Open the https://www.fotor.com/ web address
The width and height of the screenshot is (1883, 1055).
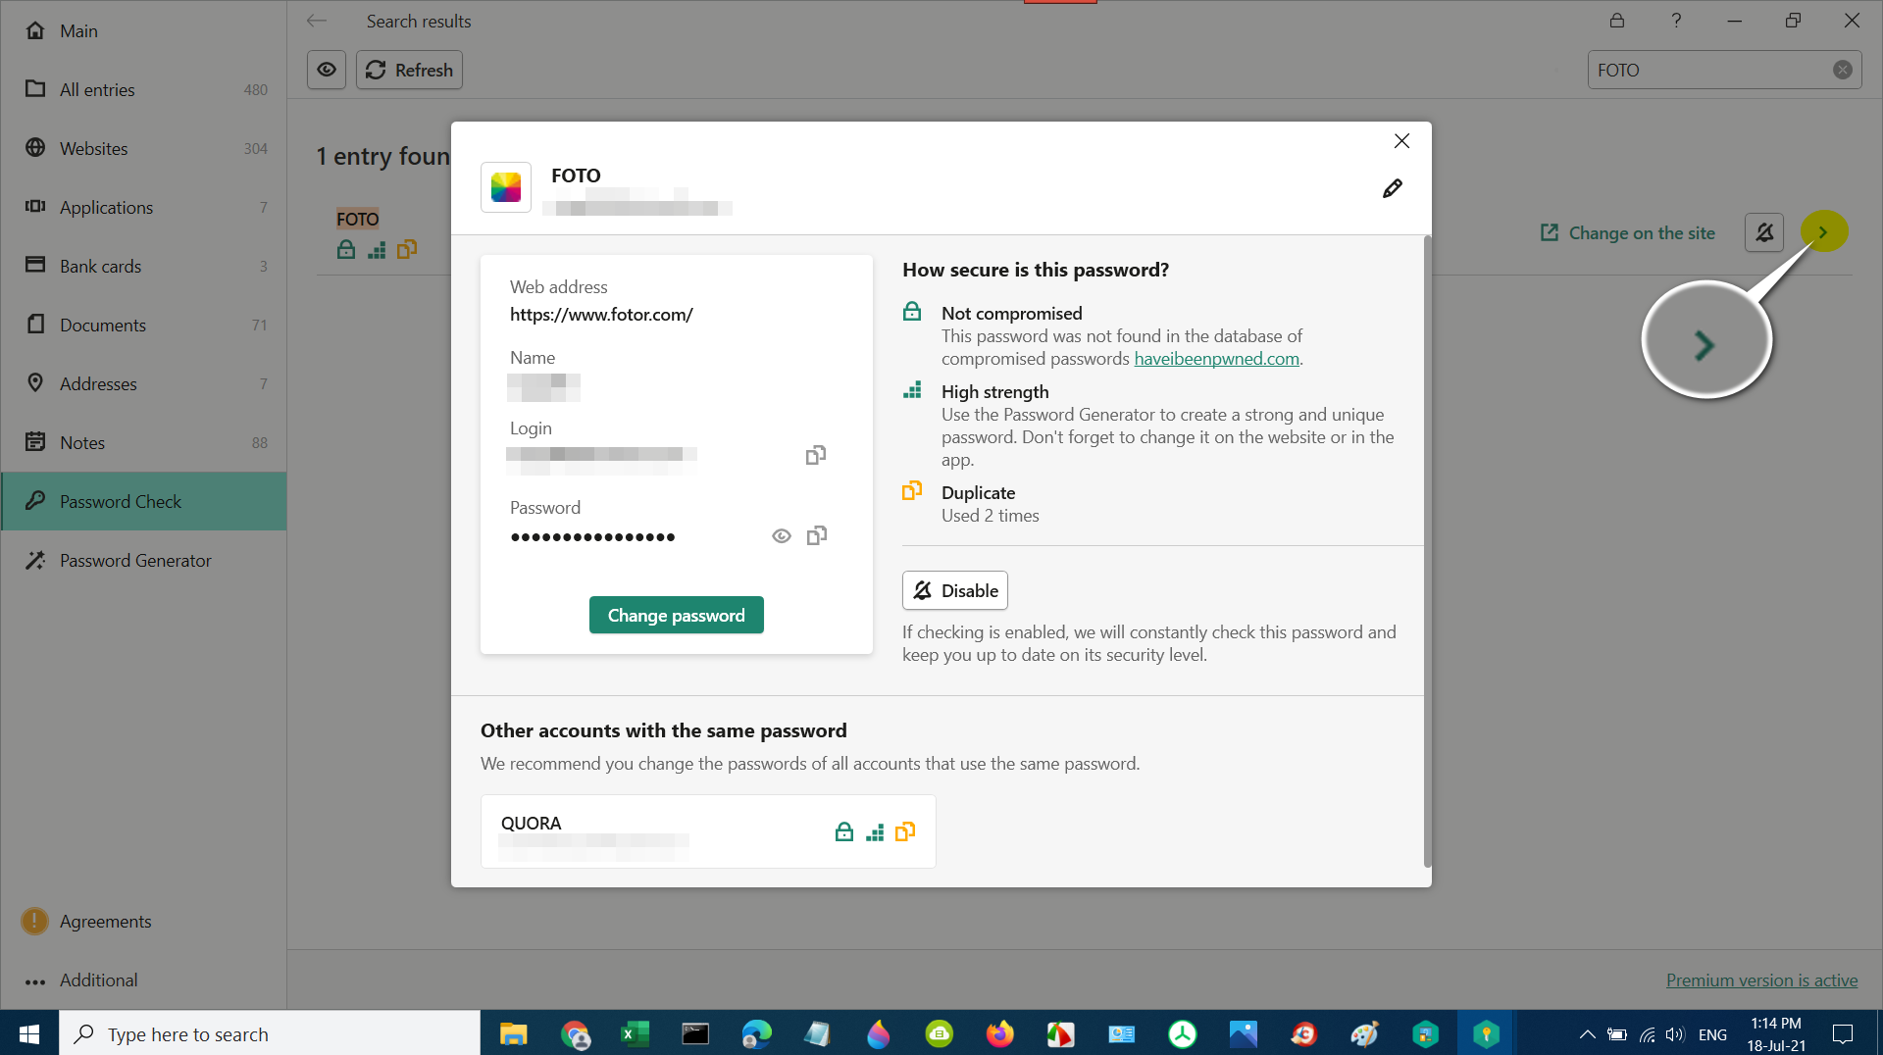click(601, 315)
